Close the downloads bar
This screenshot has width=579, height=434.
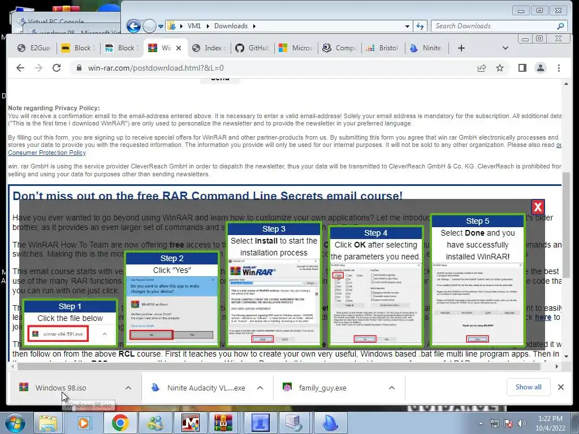click(560, 387)
